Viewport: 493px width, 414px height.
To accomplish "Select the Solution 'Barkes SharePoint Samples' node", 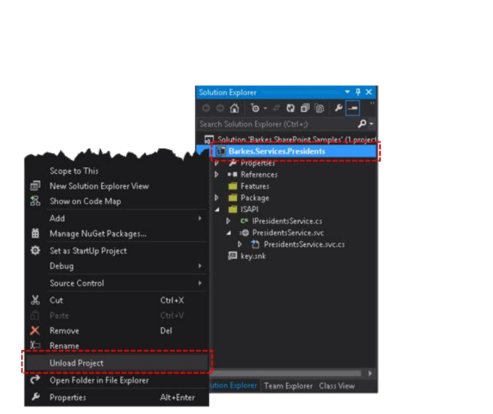I will point(290,139).
